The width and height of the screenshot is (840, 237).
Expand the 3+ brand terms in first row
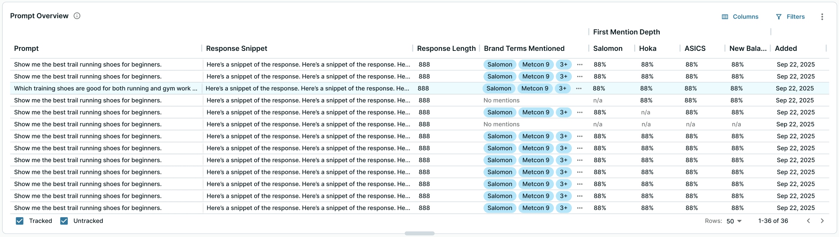[563, 65]
